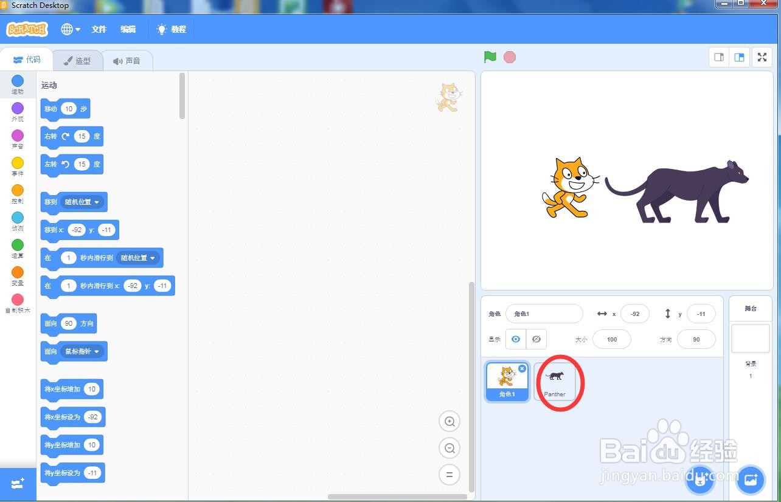Viewport: 781px width, 502px height.
Task: Click the choose a backdrop button
Action: 750,481
